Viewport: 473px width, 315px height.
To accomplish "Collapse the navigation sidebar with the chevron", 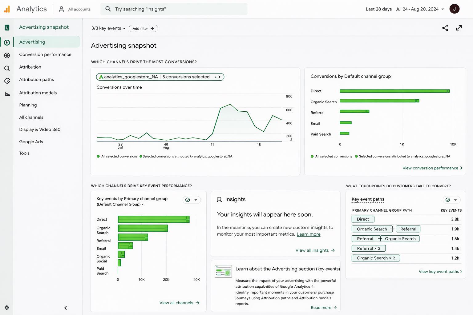I will (65, 308).
